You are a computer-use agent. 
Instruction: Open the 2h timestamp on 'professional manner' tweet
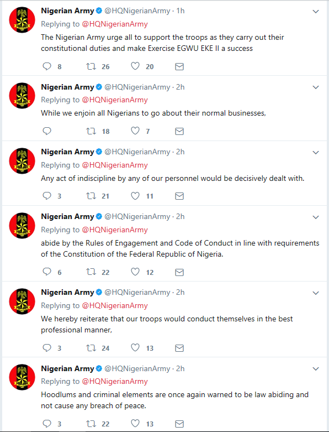click(181, 292)
